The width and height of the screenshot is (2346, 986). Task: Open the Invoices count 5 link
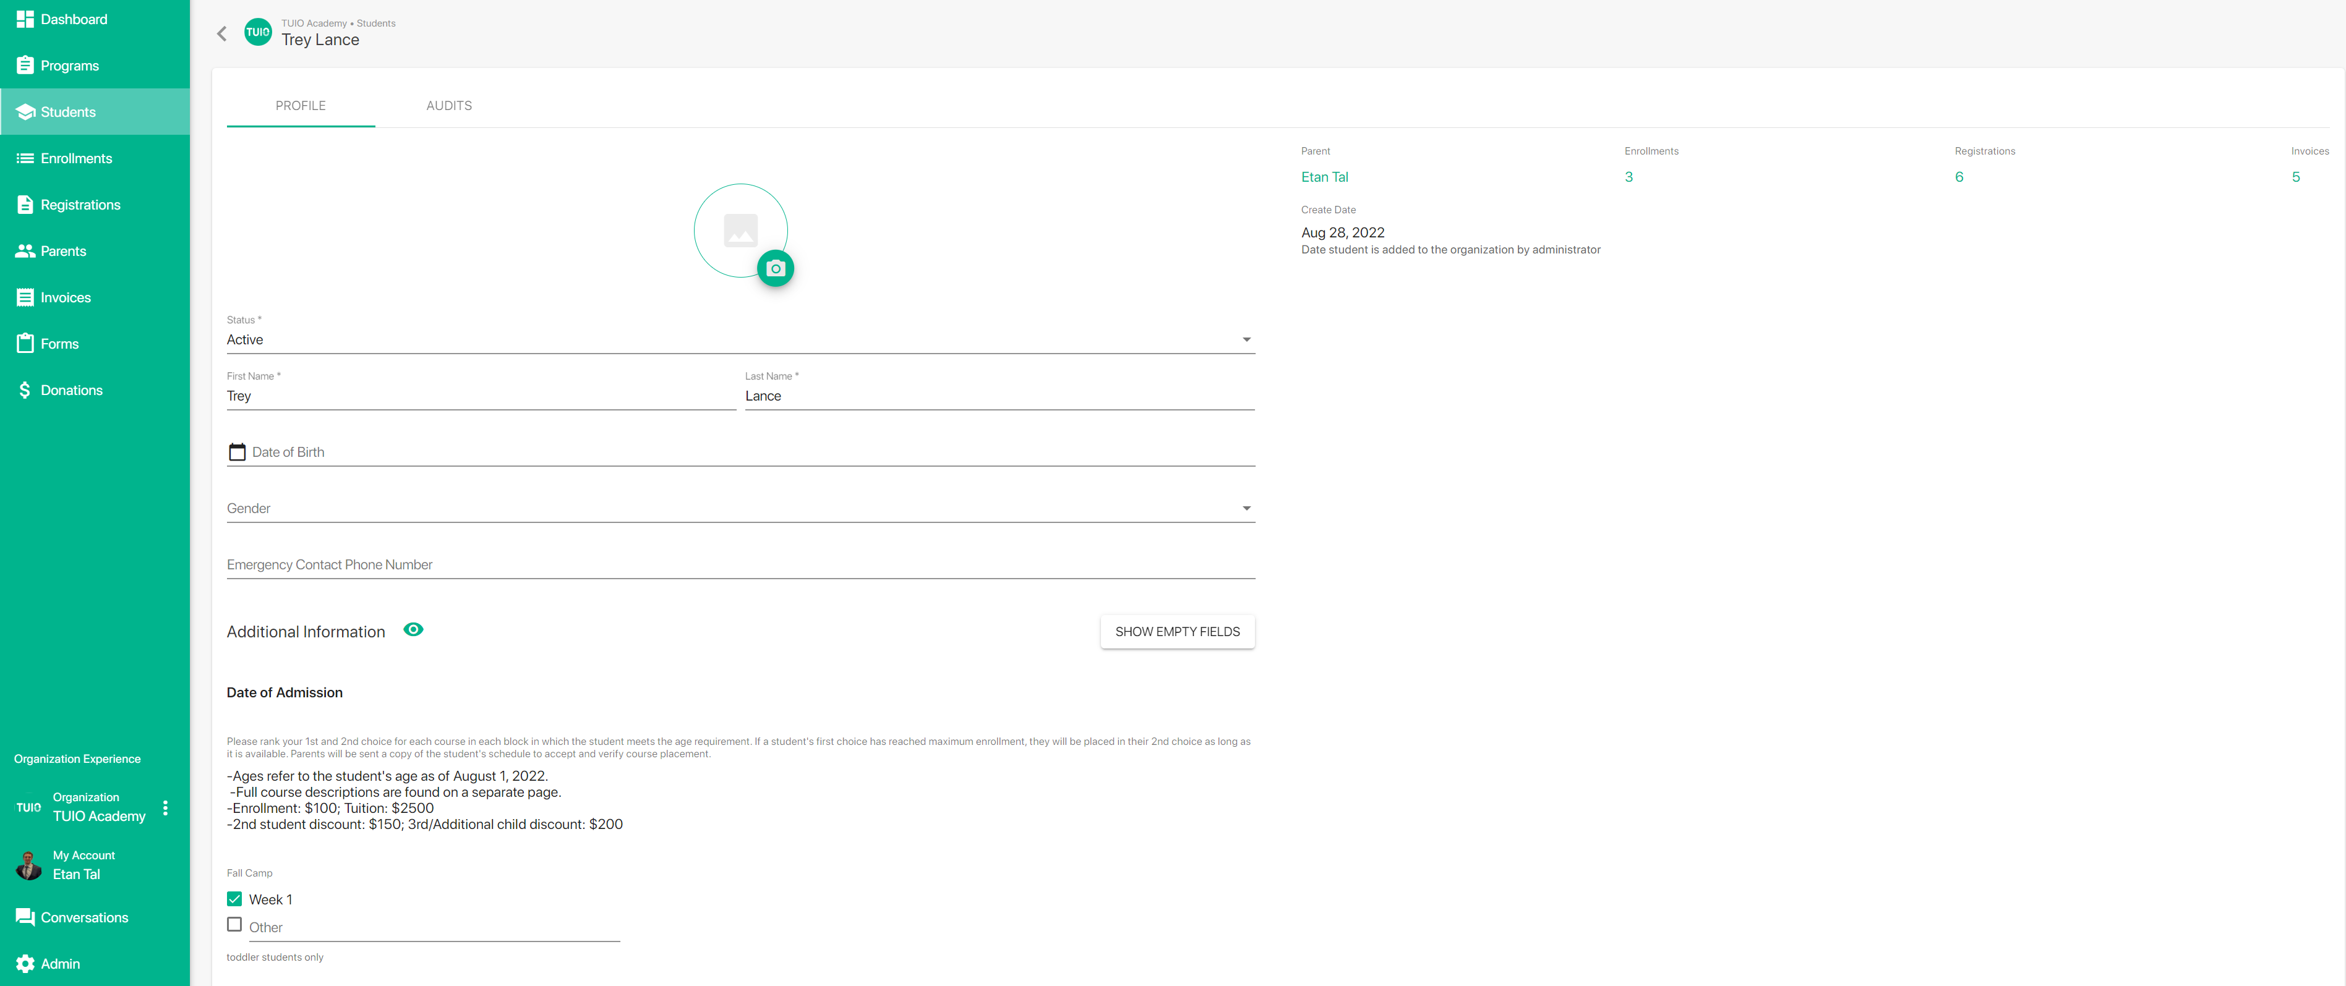(2296, 177)
